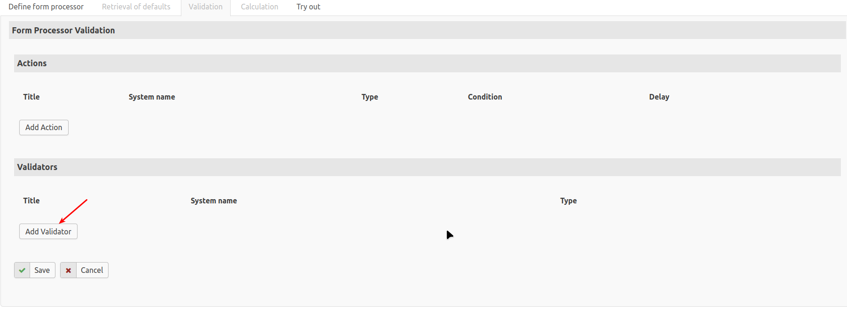Switch to the Retrieval of defaults tab
This screenshot has height=310, width=847.
pos(136,7)
